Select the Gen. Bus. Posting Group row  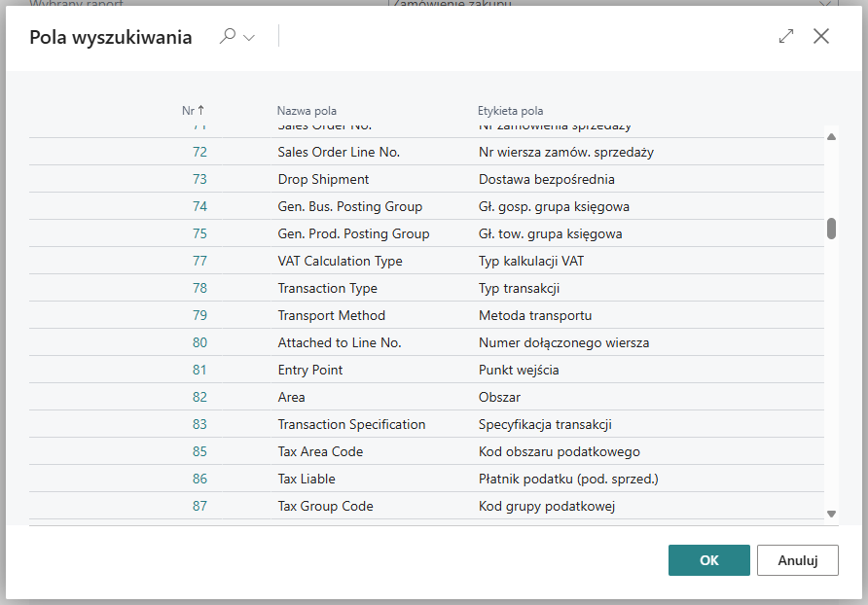point(349,206)
